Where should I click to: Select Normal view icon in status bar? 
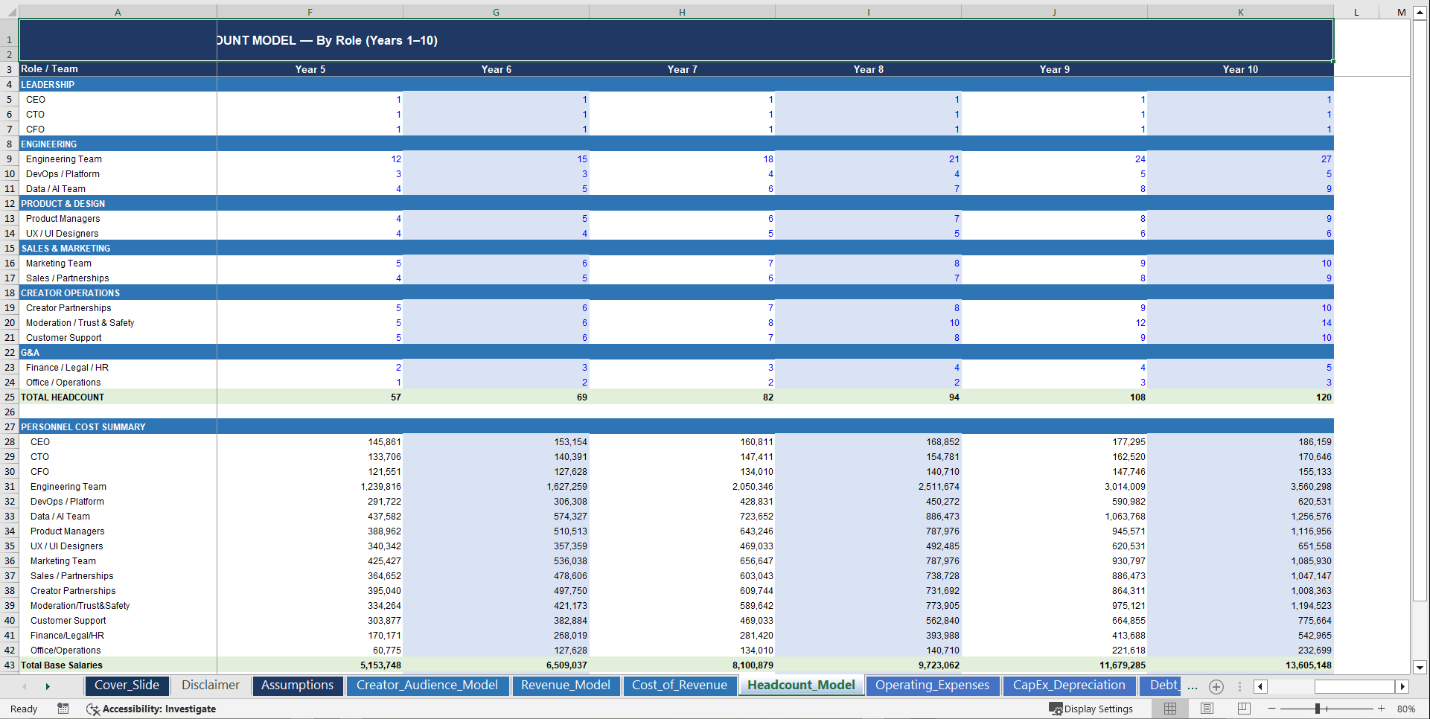pyautogui.click(x=1172, y=709)
